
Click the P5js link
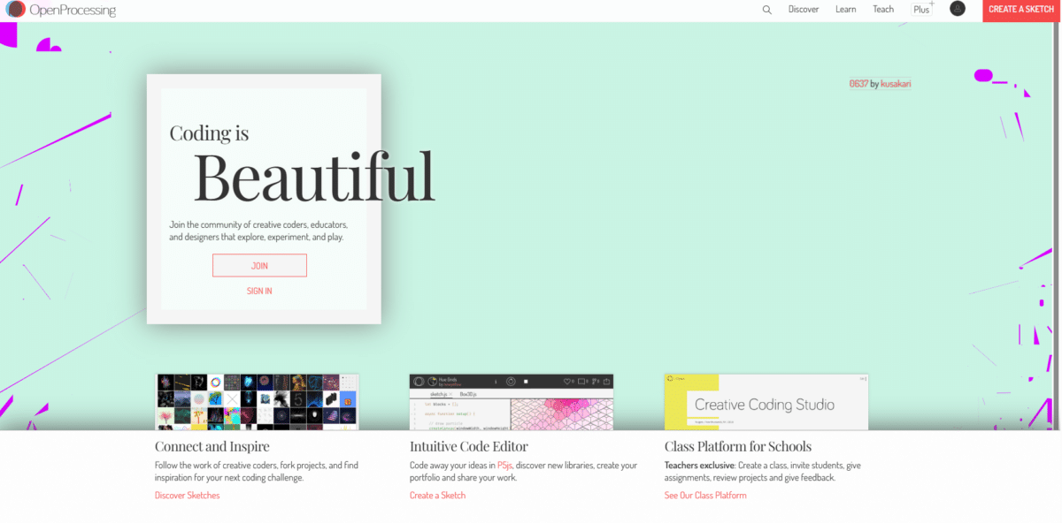tap(504, 465)
